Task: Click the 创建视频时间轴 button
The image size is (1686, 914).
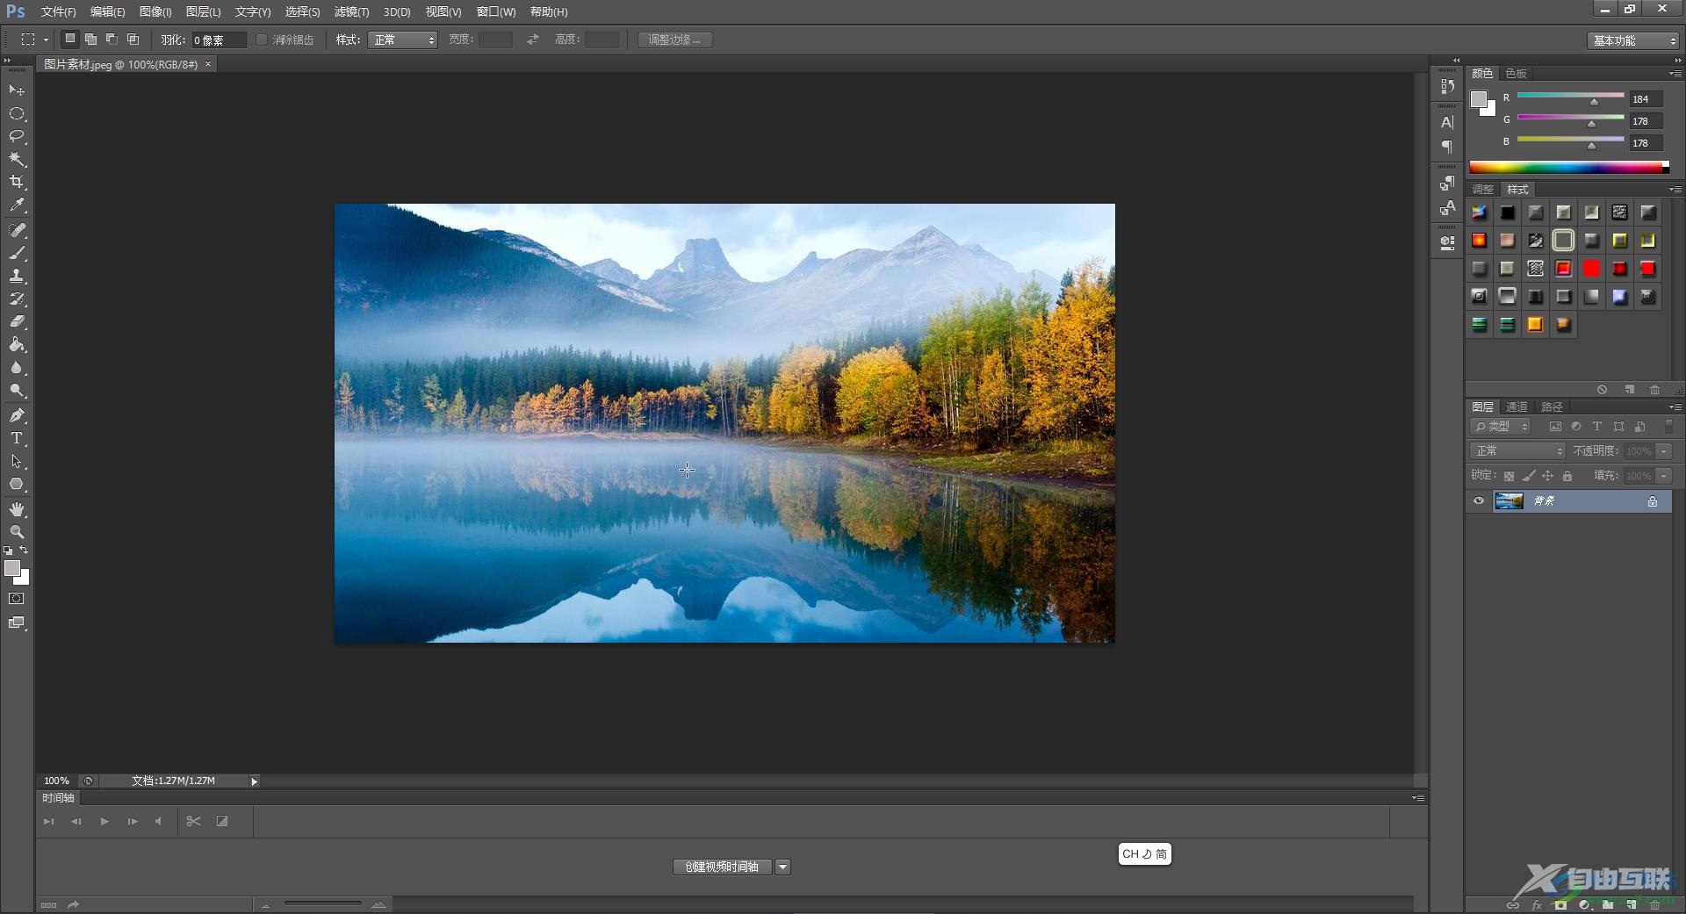Action: tap(722, 867)
